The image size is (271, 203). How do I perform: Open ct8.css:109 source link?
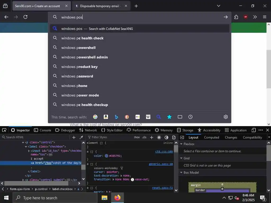[x=164, y=151]
